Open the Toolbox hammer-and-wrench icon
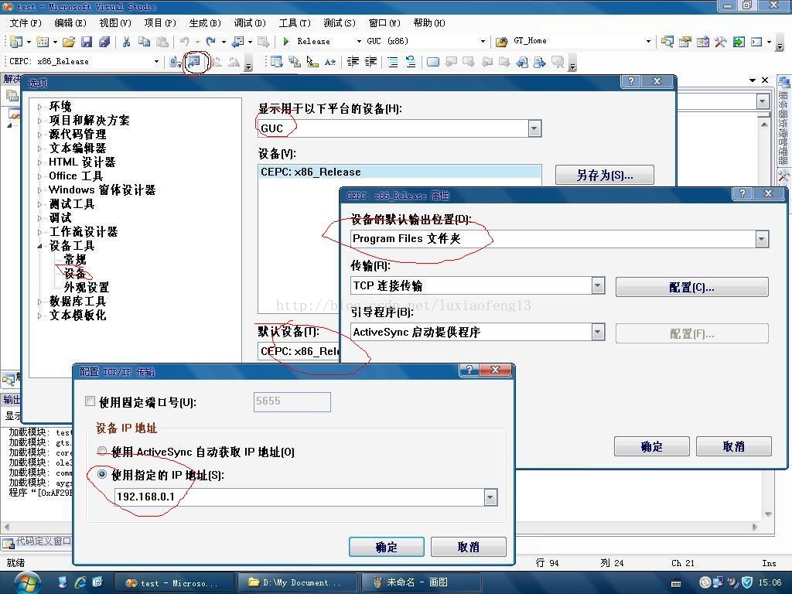The width and height of the screenshot is (792, 594). [720, 42]
